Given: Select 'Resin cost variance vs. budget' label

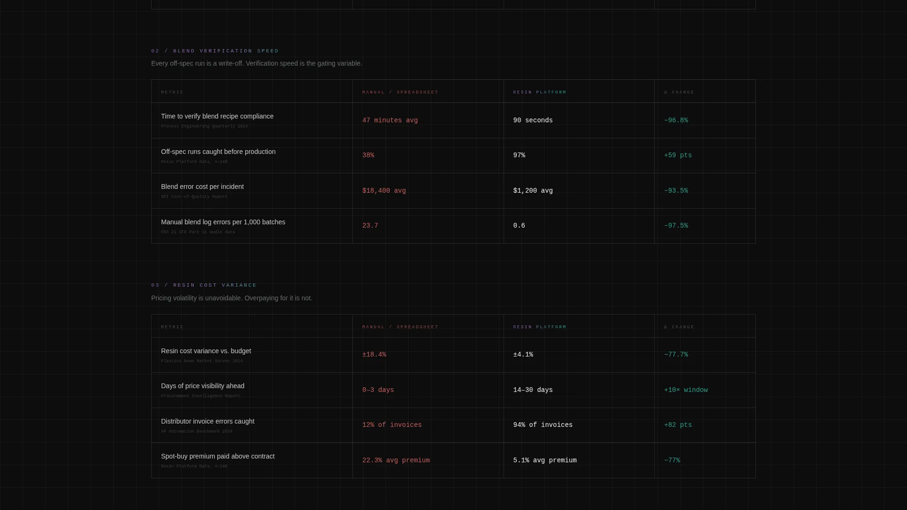Looking at the screenshot, I should coord(206,351).
